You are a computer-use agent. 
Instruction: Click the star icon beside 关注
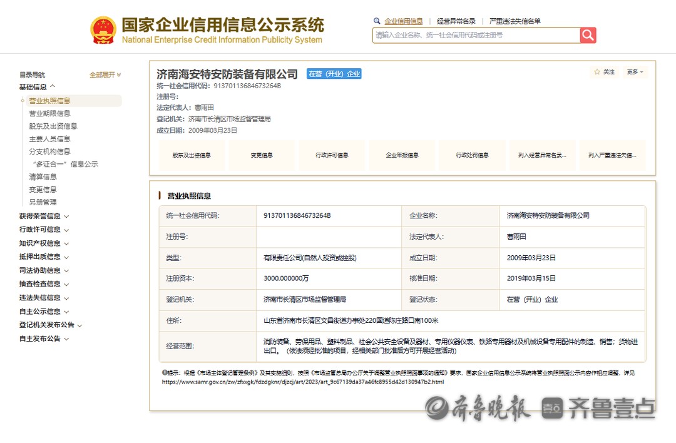[x=597, y=72]
